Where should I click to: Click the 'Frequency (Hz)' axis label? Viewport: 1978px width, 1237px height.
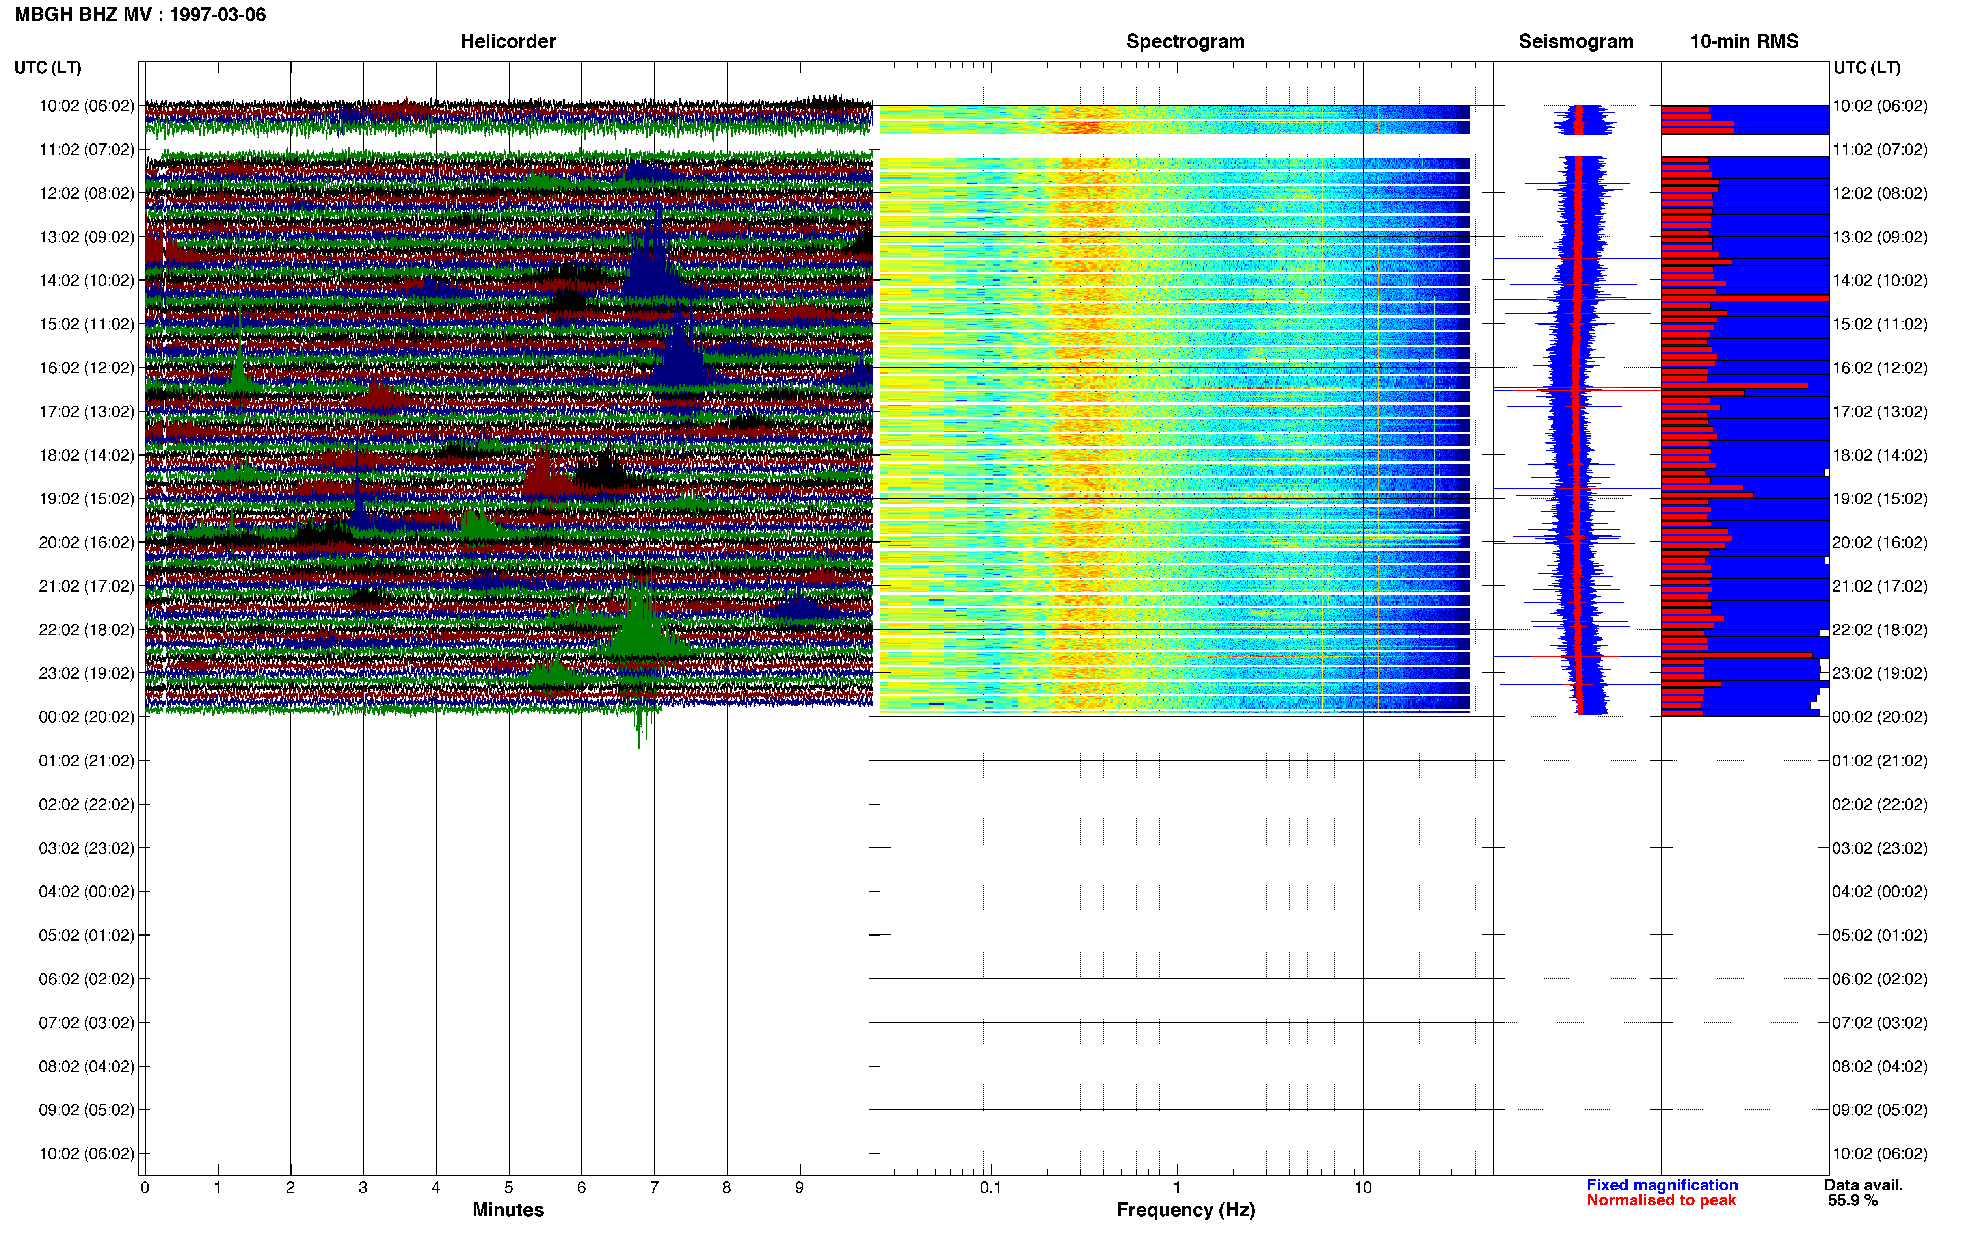(1185, 1209)
